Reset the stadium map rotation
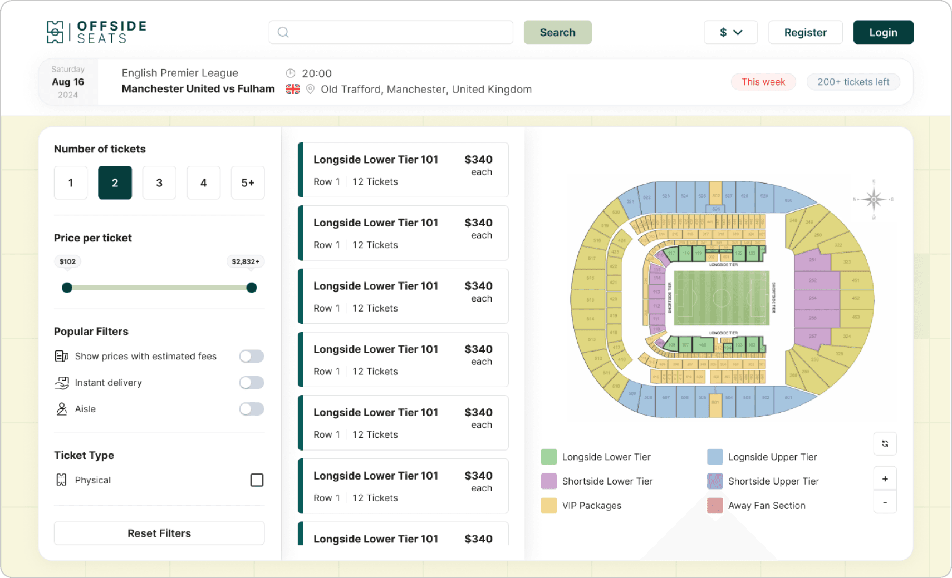This screenshot has width=952, height=578. (x=885, y=443)
